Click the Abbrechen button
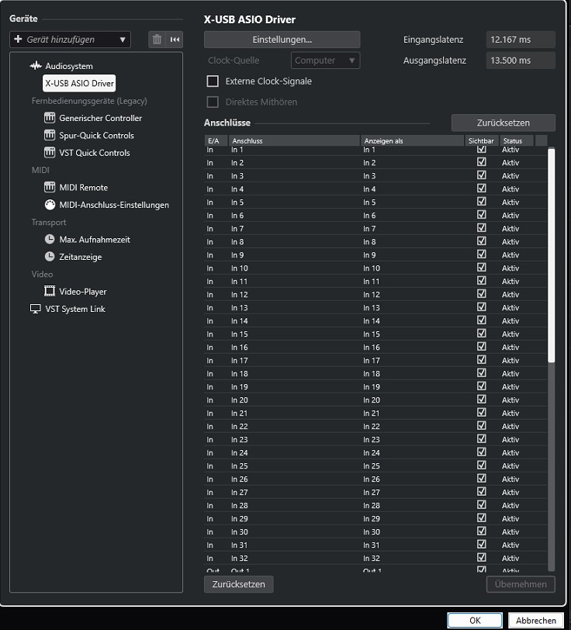The height and width of the screenshot is (630, 571). coord(536,621)
